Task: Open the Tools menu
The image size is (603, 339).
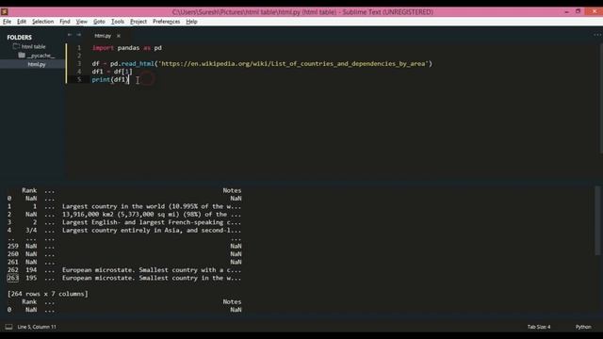Action: [118, 22]
